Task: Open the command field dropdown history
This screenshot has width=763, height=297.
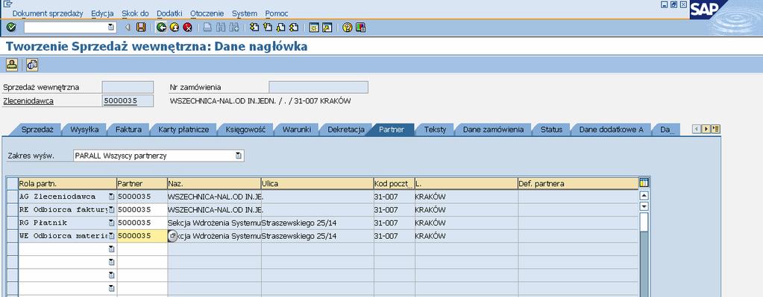Action: tap(111, 28)
